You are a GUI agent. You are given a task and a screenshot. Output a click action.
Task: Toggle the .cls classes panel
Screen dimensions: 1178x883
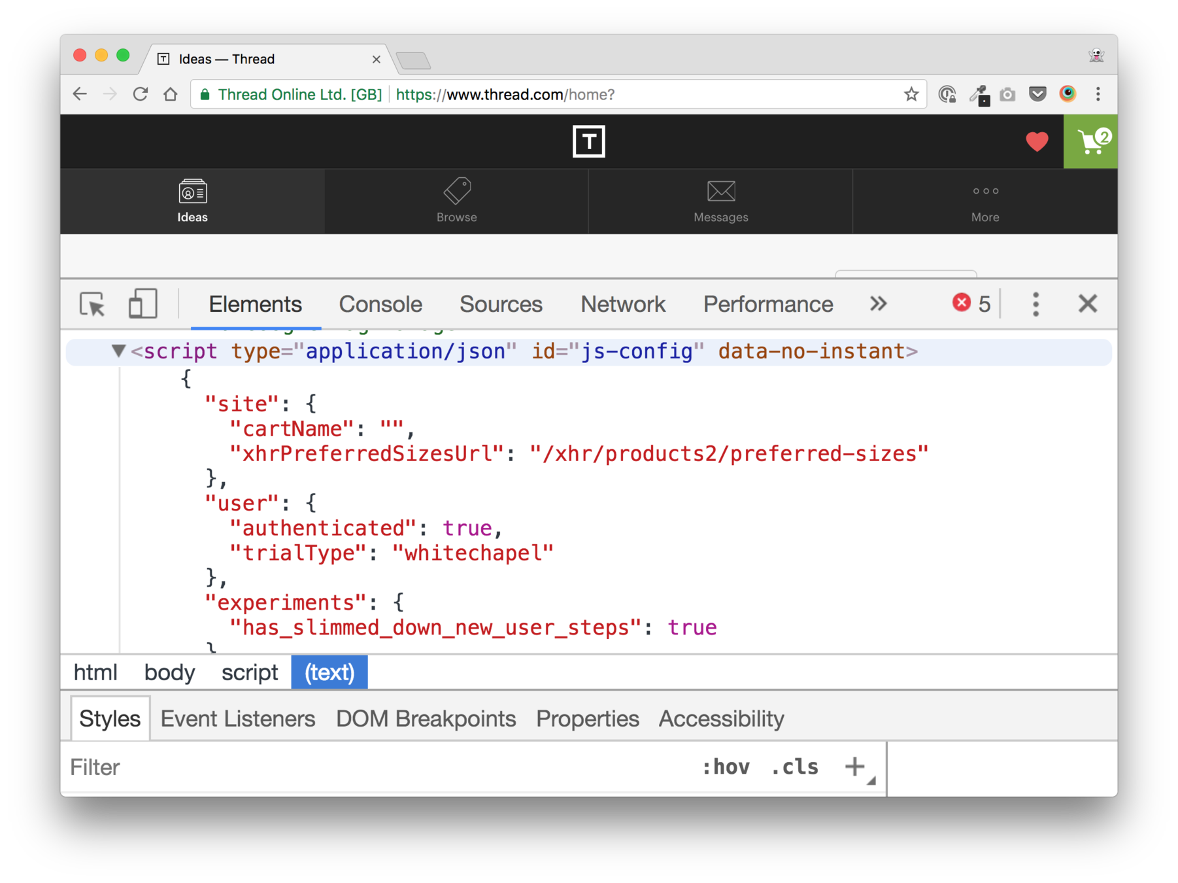[x=794, y=767]
